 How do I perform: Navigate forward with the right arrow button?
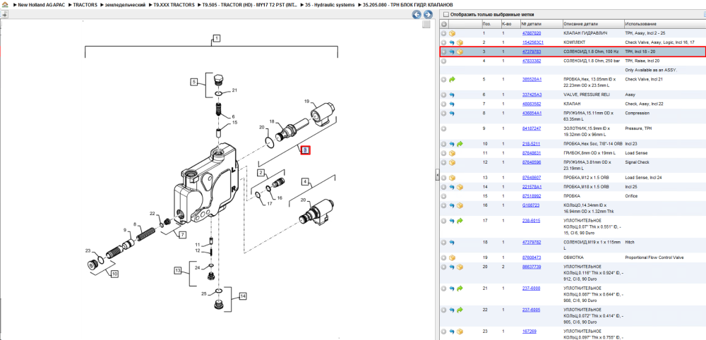pyautogui.click(x=428, y=14)
